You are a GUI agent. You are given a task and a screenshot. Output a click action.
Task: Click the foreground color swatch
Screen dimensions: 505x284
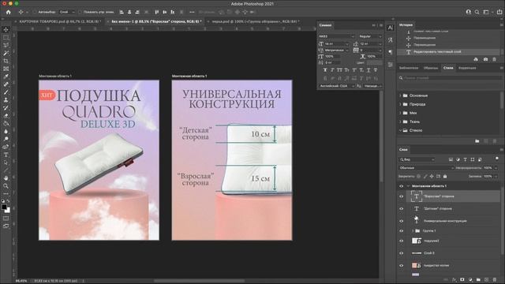(x=4, y=207)
